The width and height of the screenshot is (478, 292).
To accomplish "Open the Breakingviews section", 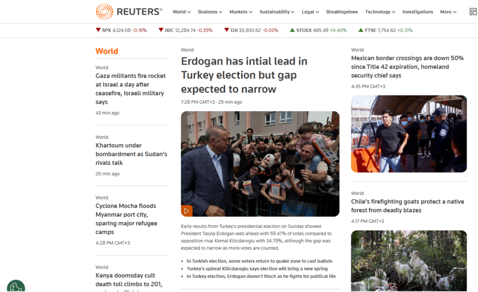I will [x=342, y=12].
